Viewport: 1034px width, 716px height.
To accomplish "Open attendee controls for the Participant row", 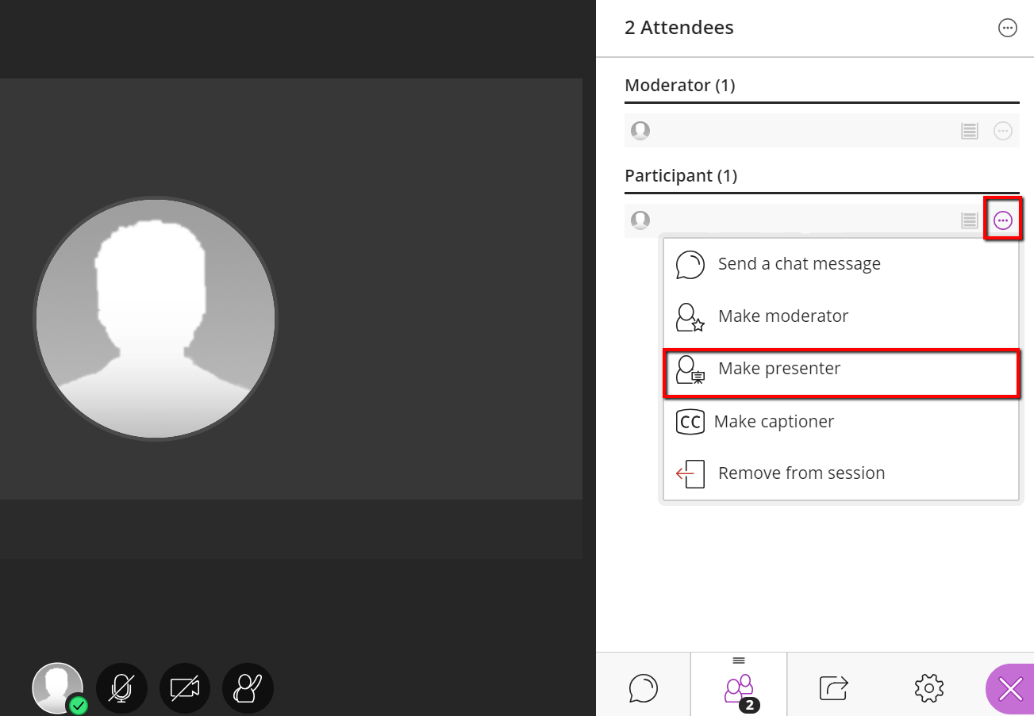I will click(x=1003, y=220).
